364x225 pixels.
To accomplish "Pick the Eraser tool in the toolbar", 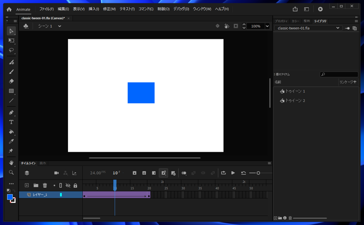I will click(11, 81).
